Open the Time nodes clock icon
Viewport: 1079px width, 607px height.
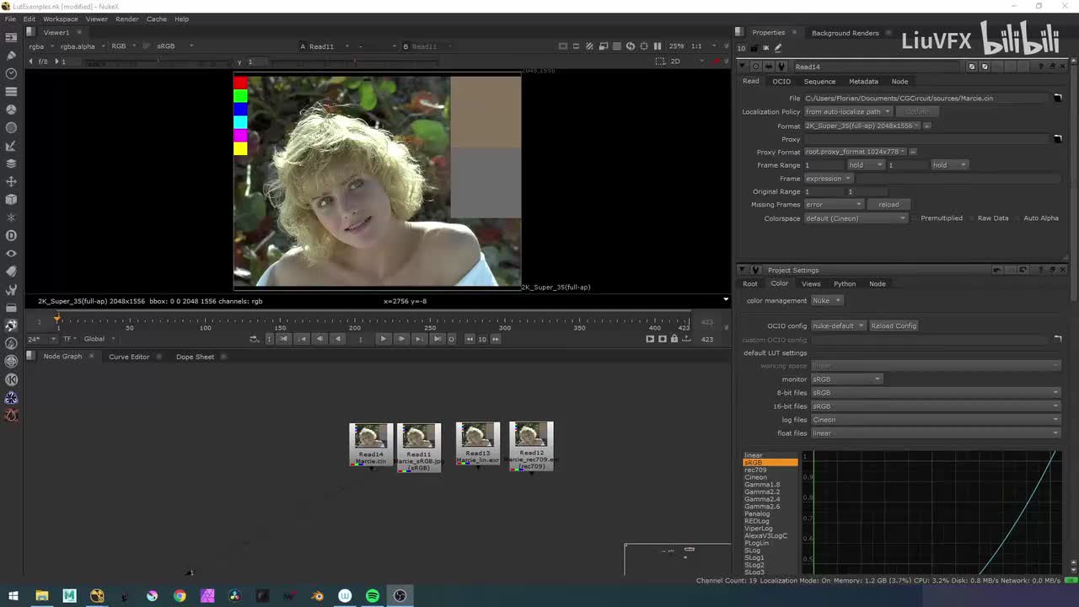pos(11,73)
